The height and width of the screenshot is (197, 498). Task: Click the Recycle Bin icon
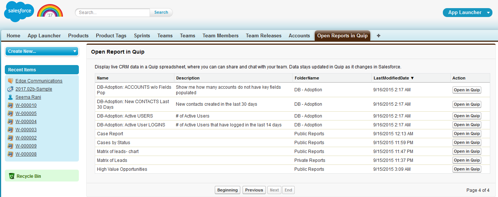point(11,176)
